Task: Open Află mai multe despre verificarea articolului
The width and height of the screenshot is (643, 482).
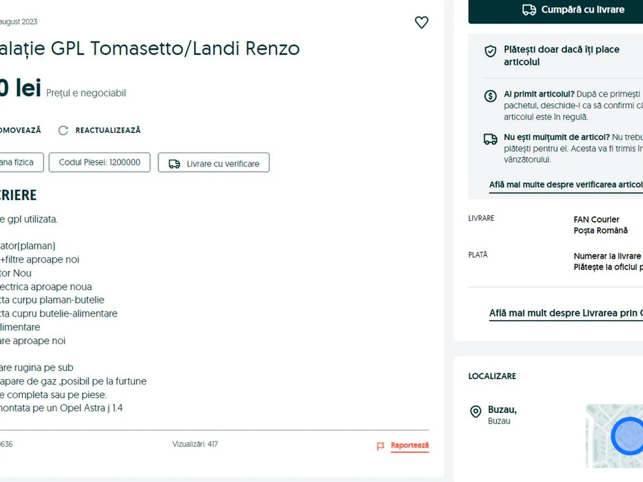Action: pos(565,185)
